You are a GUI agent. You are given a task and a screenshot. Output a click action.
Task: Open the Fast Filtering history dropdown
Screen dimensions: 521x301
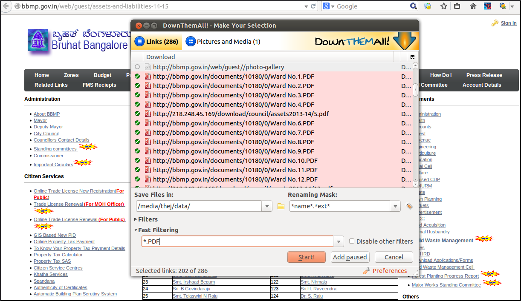coord(339,241)
